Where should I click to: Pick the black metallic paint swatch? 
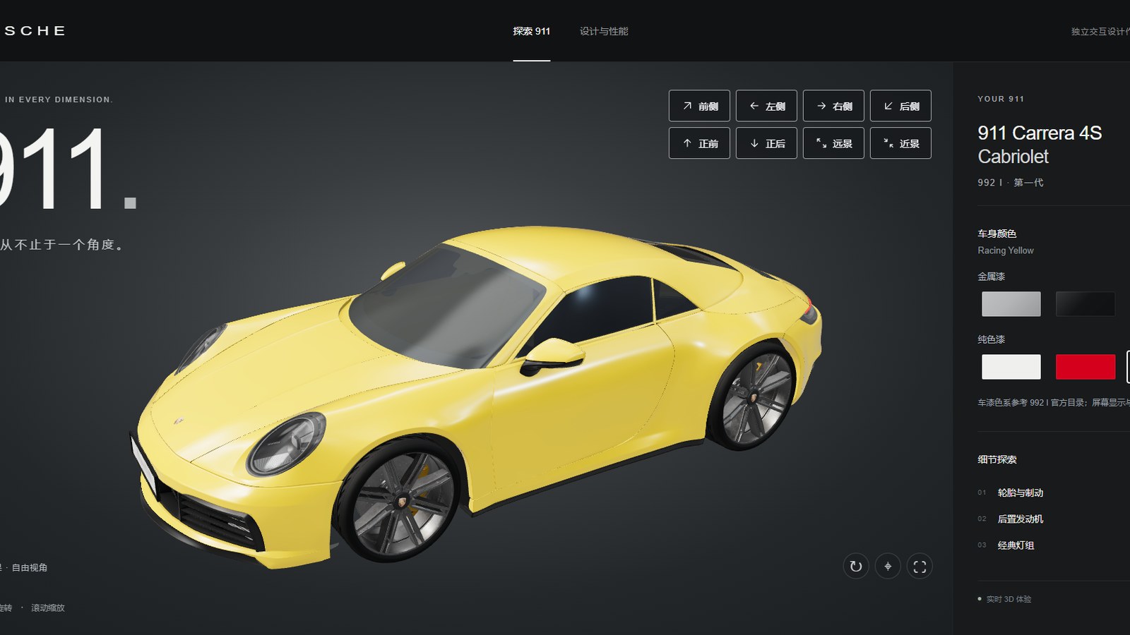[1086, 304]
